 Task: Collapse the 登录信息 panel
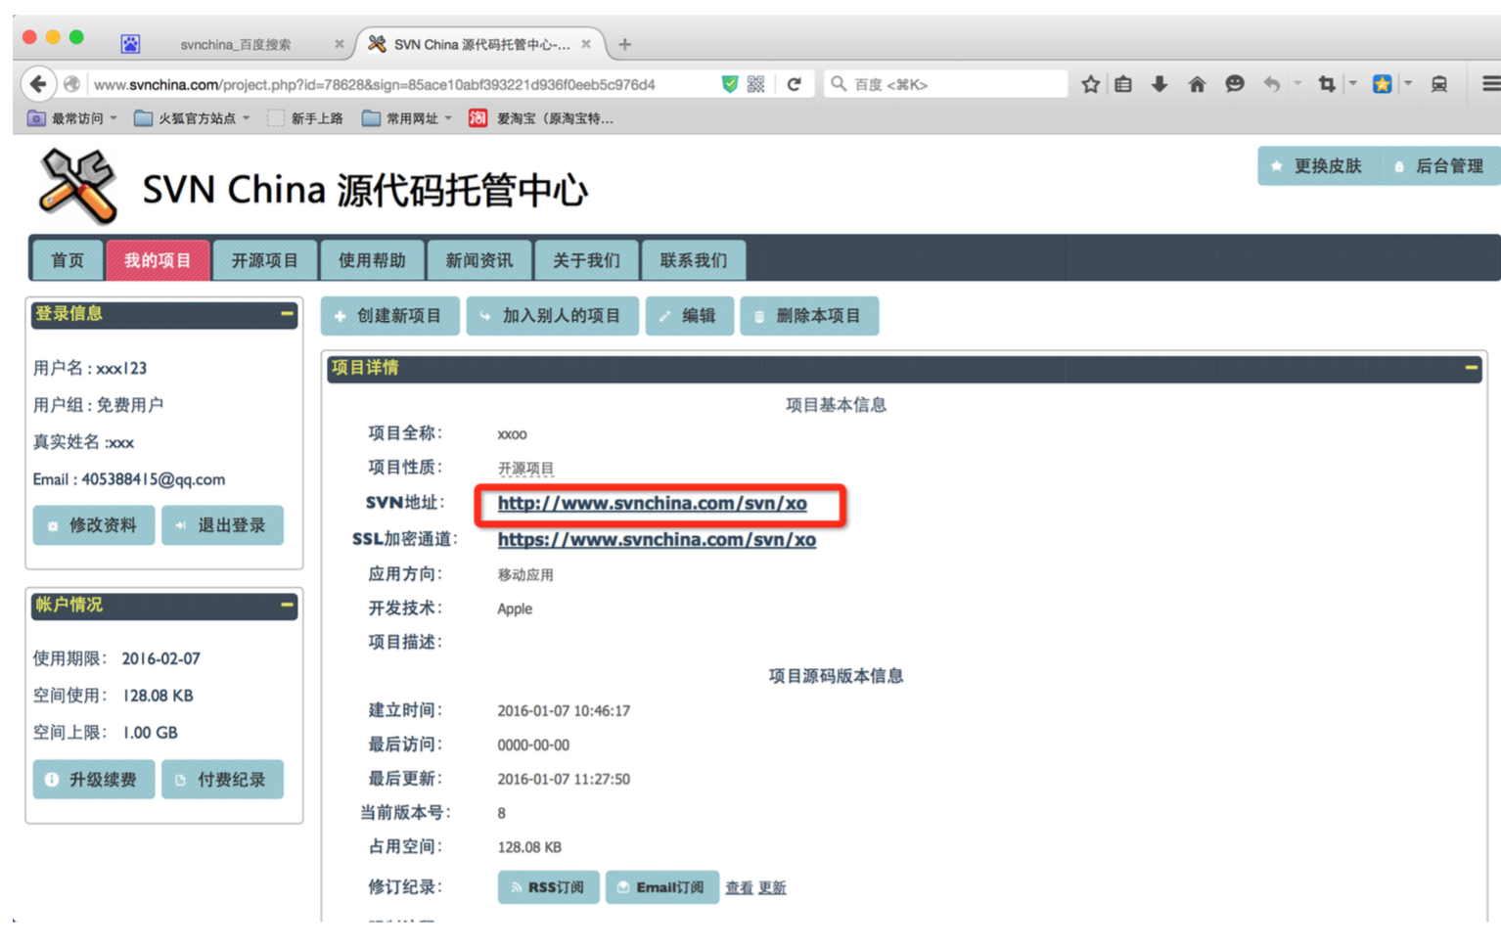click(287, 314)
